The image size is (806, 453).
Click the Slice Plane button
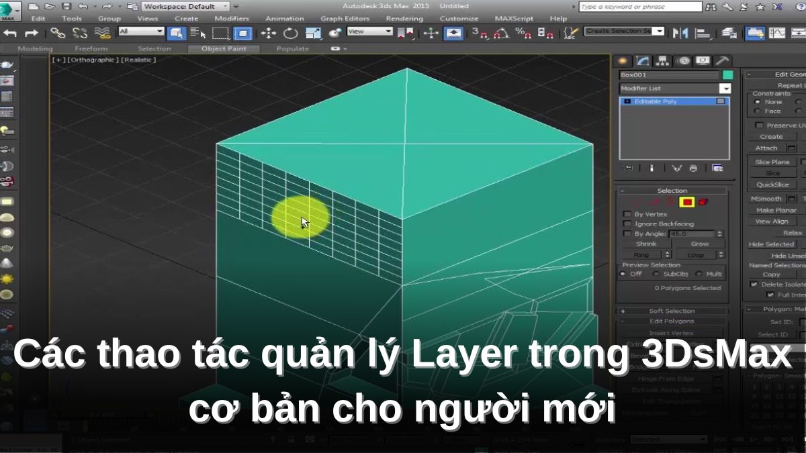point(772,162)
